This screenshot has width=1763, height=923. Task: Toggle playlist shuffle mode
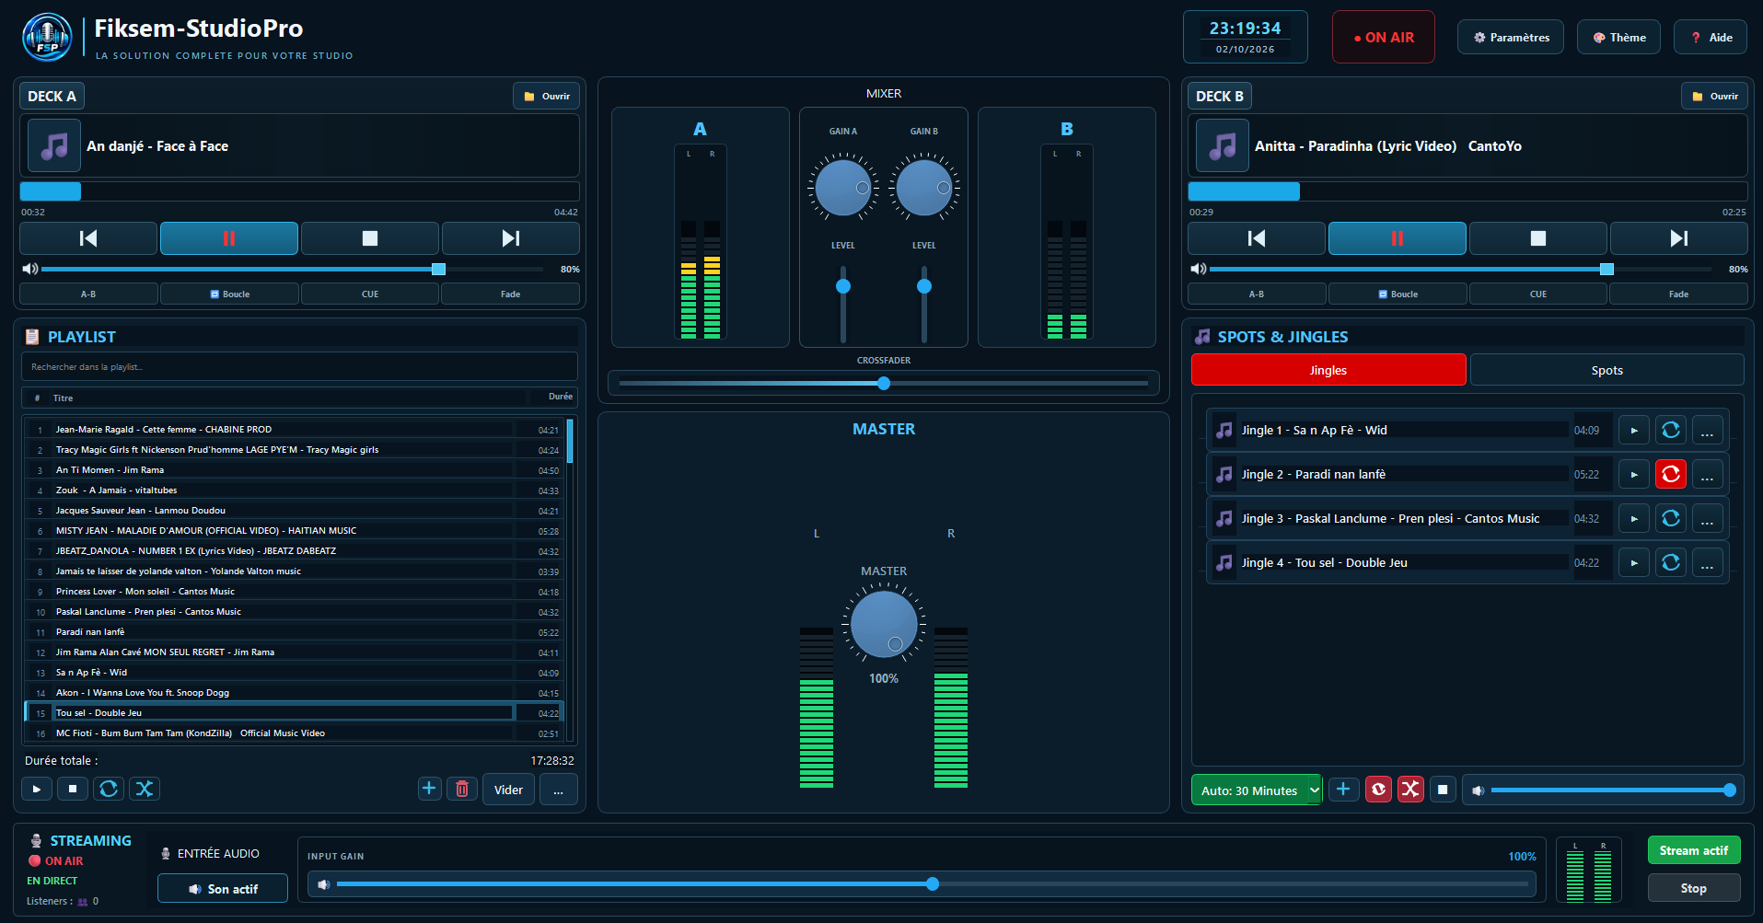[145, 789]
